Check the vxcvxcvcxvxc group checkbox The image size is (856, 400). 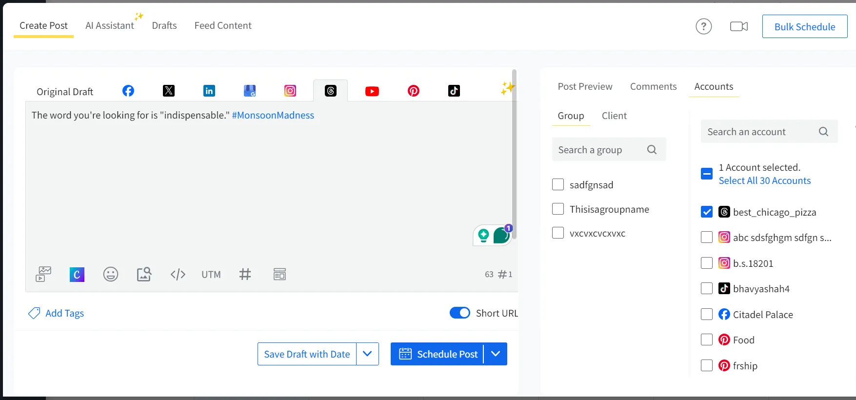[x=558, y=233]
